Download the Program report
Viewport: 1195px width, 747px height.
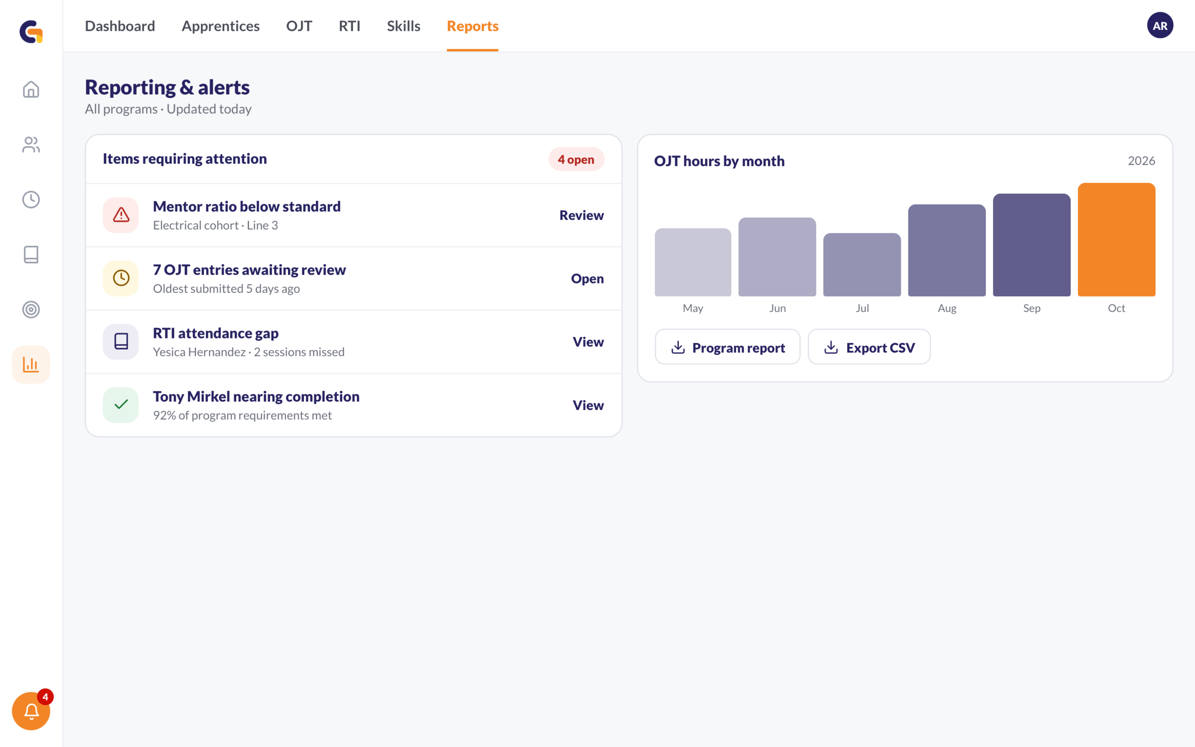click(727, 347)
